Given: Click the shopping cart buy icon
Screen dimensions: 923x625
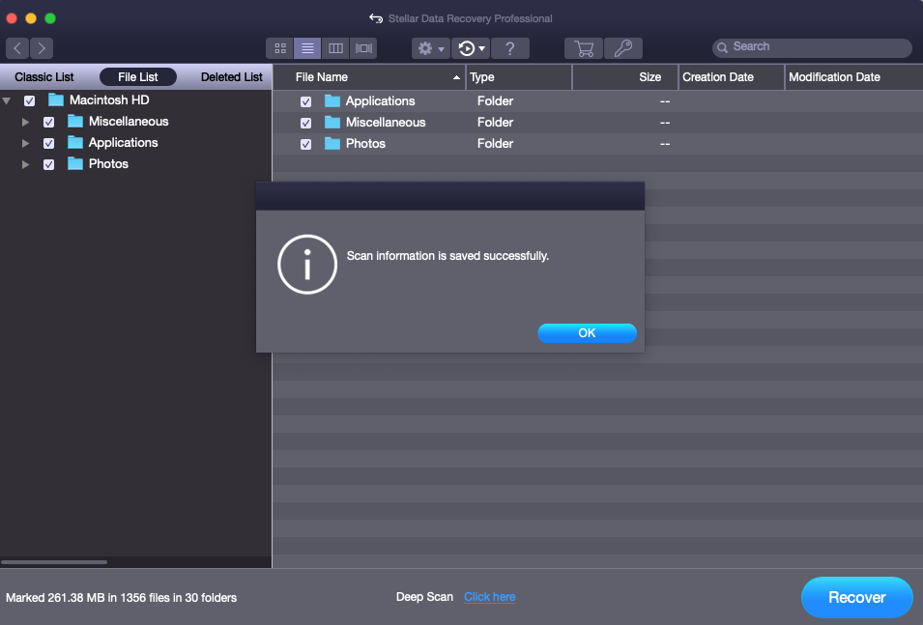Looking at the screenshot, I should pyautogui.click(x=584, y=48).
